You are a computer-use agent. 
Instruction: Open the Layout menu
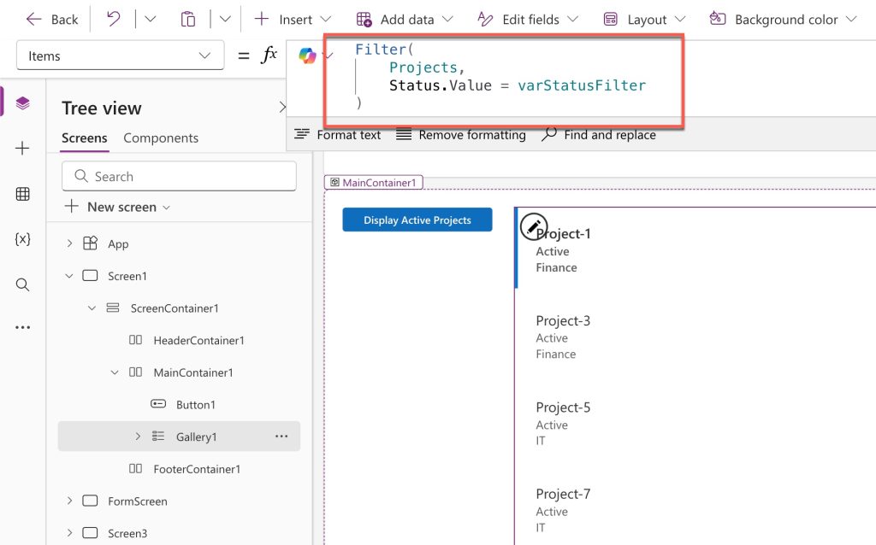pyautogui.click(x=644, y=20)
